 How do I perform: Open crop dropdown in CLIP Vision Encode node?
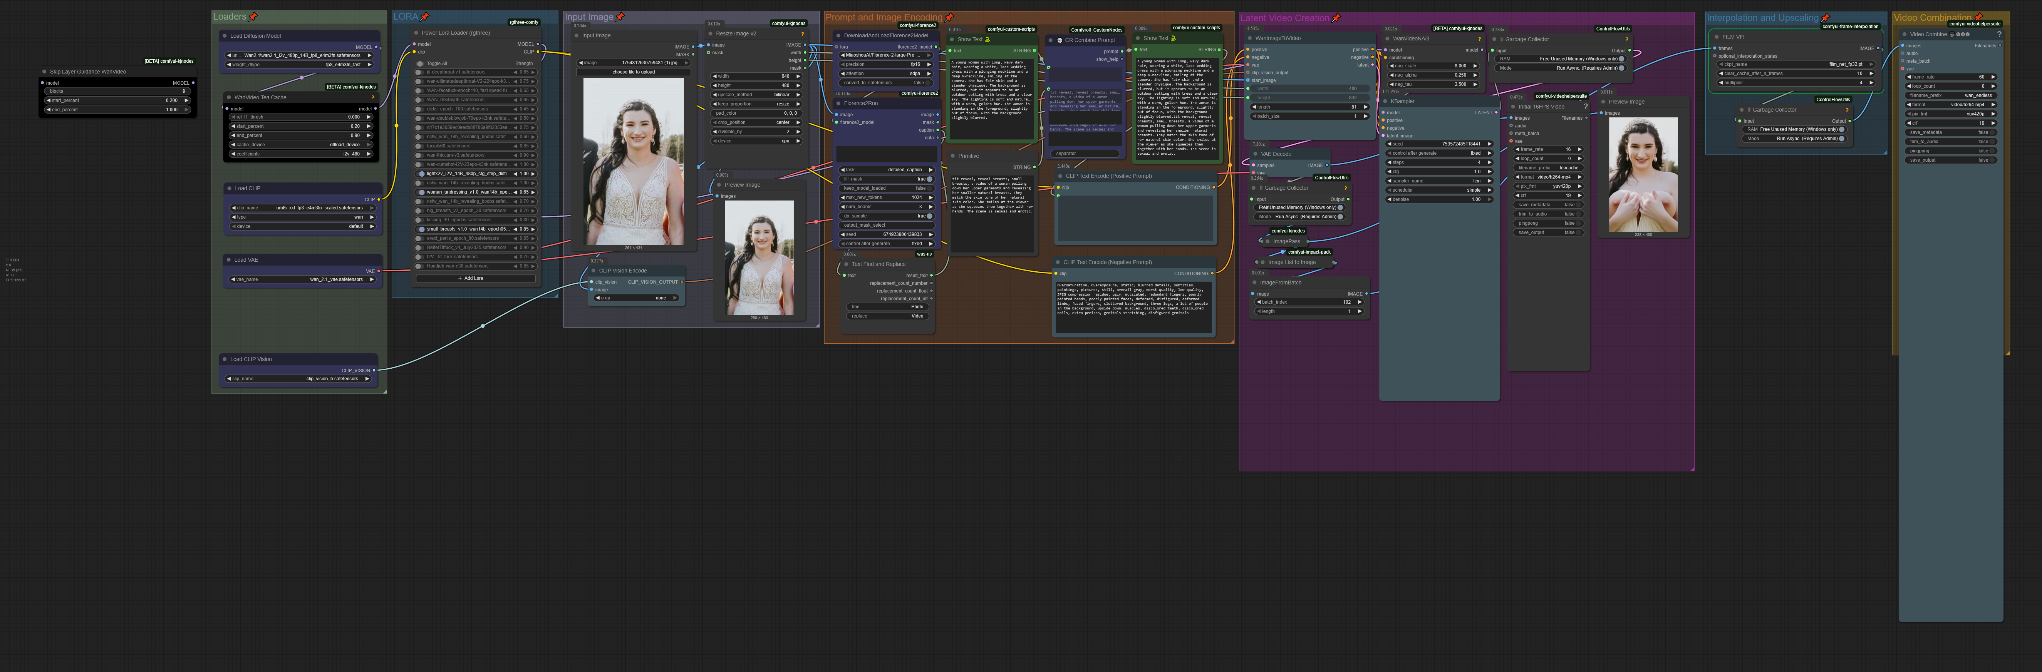tap(636, 298)
